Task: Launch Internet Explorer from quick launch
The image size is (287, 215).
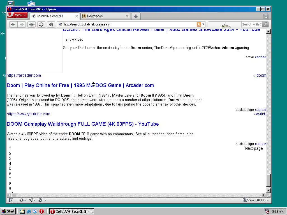Action: tap(29, 212)
